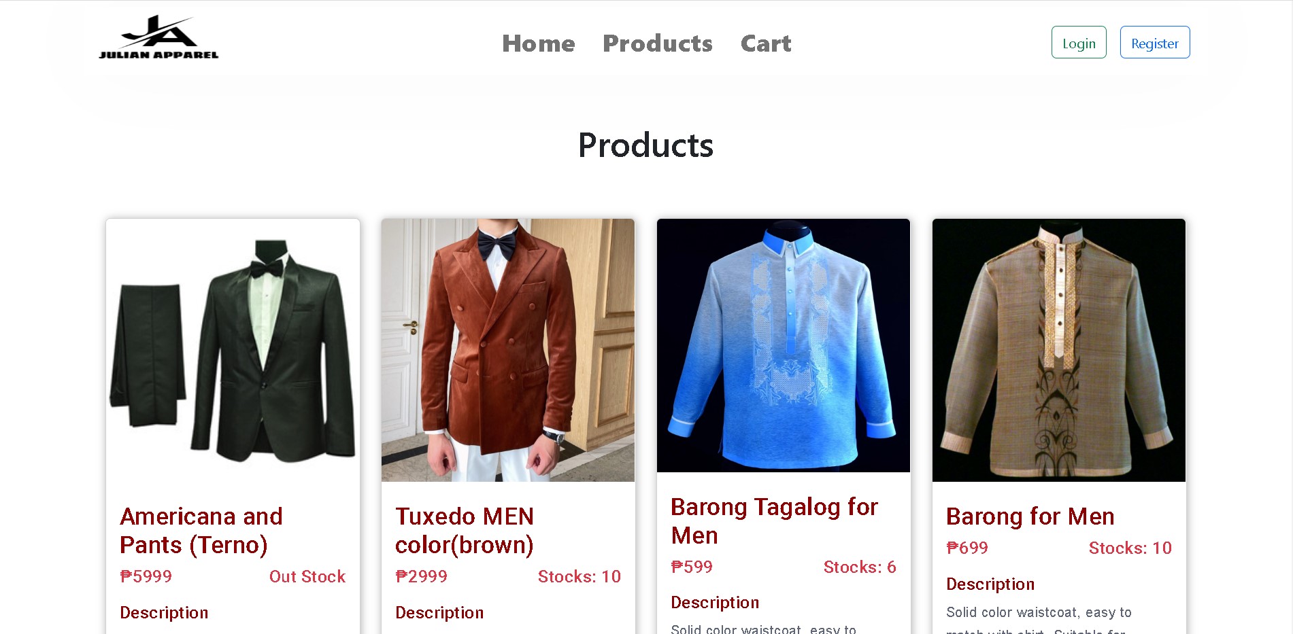Select the Americana and Pants (Terno) title
1293x634 pixels.
click(201, 531)
